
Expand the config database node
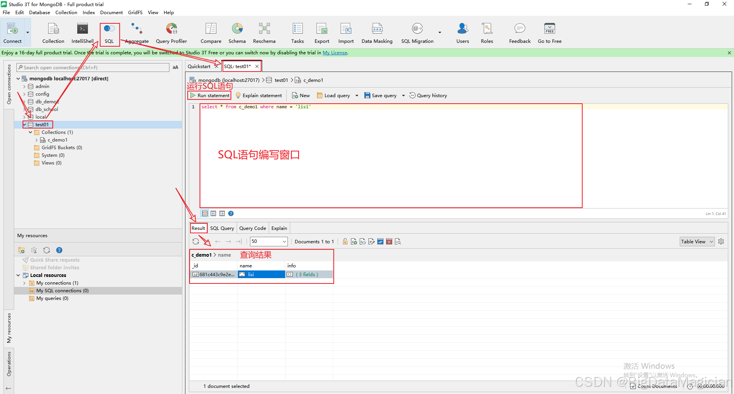[24, 94]
